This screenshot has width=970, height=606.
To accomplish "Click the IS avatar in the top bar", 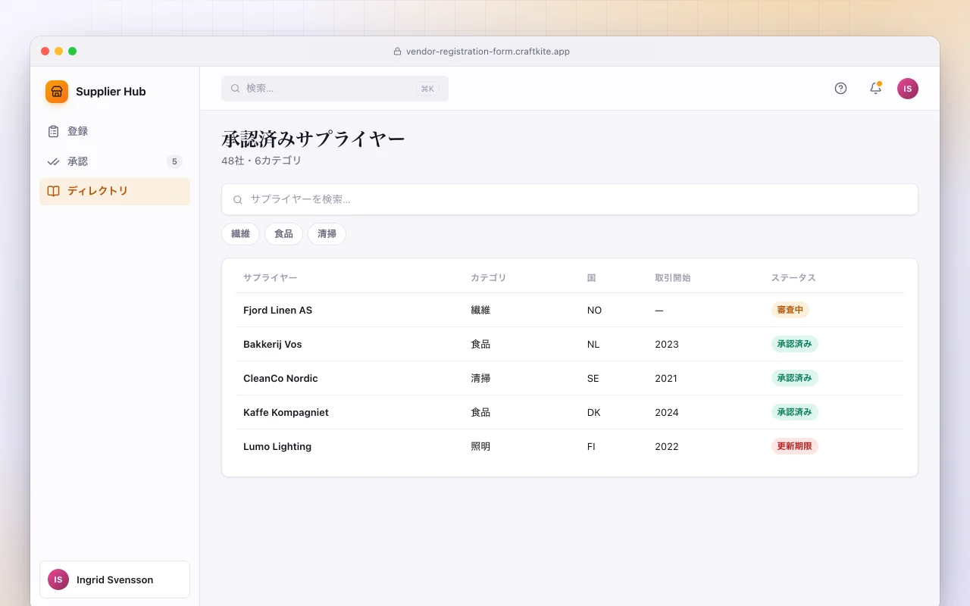I will (x=908, y=89).
